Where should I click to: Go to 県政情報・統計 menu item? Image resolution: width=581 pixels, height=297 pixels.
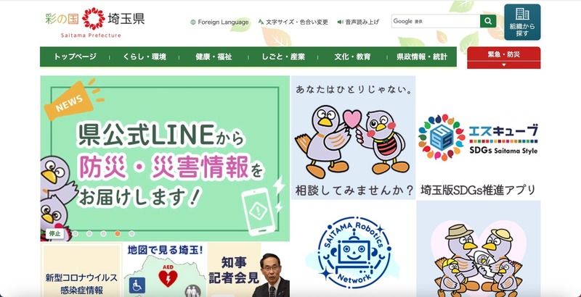[422, 57]
